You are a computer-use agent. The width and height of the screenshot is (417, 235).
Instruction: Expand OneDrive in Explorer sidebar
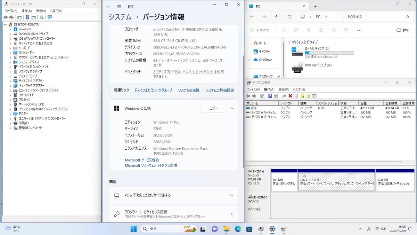(x=249, y=60)
